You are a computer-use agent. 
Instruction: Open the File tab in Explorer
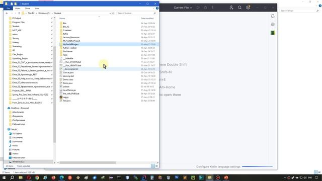coord(8,9)
